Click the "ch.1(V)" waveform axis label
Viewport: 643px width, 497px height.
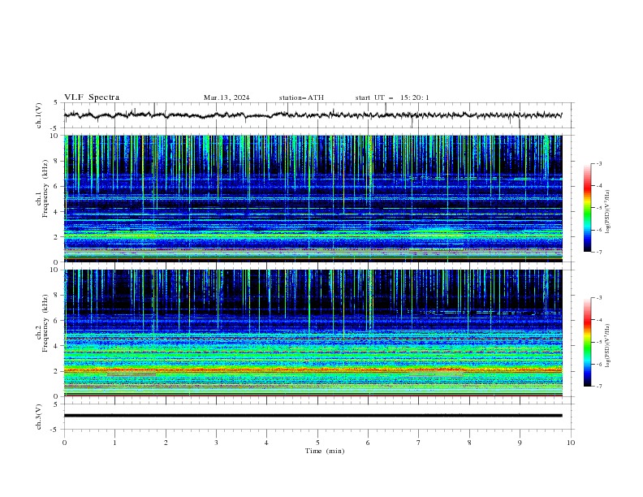(x=39, y=115)
